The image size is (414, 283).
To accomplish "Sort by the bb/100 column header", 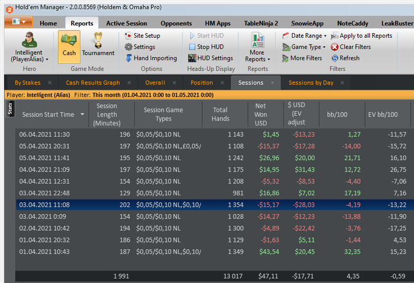I will [x=337, y=114].
